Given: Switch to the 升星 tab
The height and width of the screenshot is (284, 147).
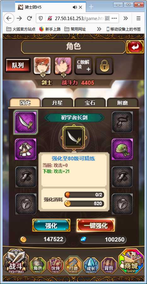Looking at the screenshot, I should click(58, 103).
